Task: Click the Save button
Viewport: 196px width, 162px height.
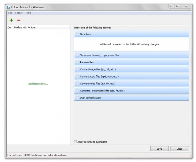Action: point(159,149)
